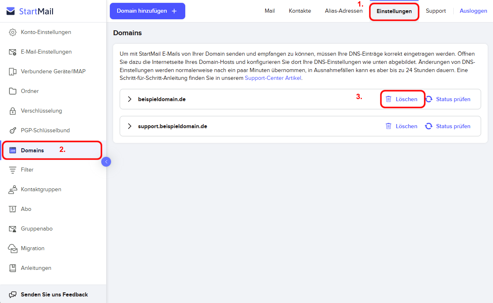
Task: Collapse the sidebar with the round arrow button
Action: 106,162
